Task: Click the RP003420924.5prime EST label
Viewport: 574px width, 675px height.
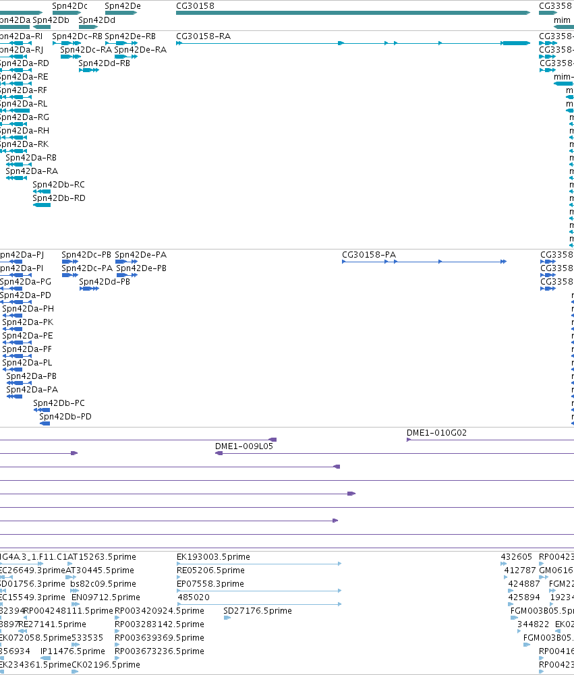Action: click(159, 611)
